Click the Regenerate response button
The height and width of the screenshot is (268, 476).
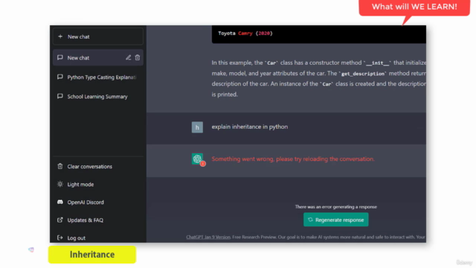coord(335,220)
